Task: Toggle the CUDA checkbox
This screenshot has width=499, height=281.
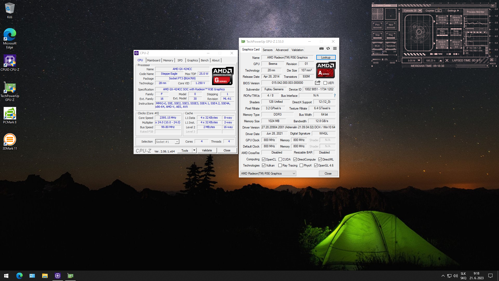Action: (x=280, y=159)
